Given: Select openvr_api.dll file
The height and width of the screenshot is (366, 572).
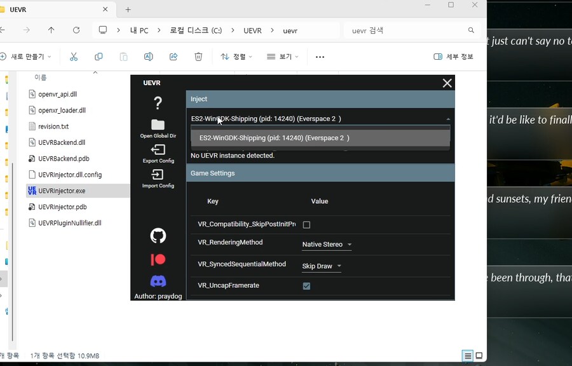Looking at the screenshot, I should pyautogui.click(x=57, y=94).
